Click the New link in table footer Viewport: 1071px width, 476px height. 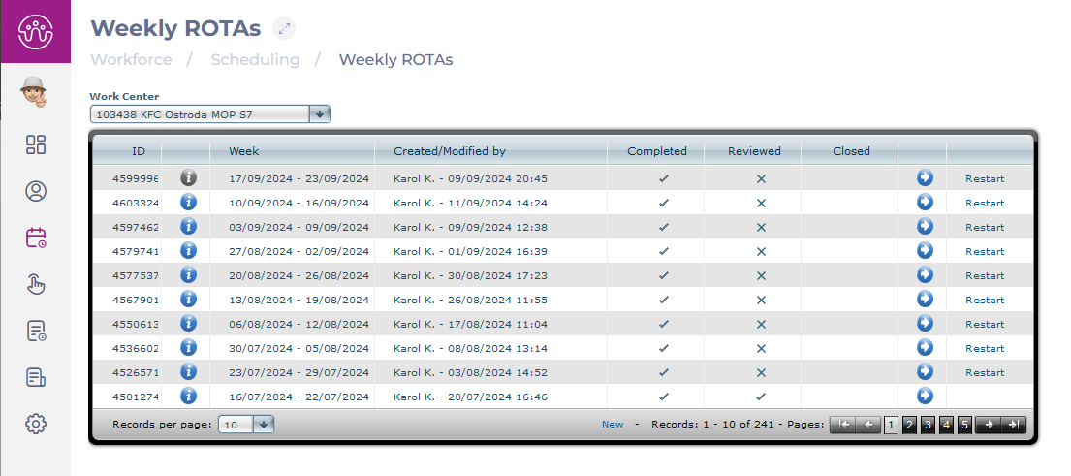pyautogui.click(x=613, y=425)
